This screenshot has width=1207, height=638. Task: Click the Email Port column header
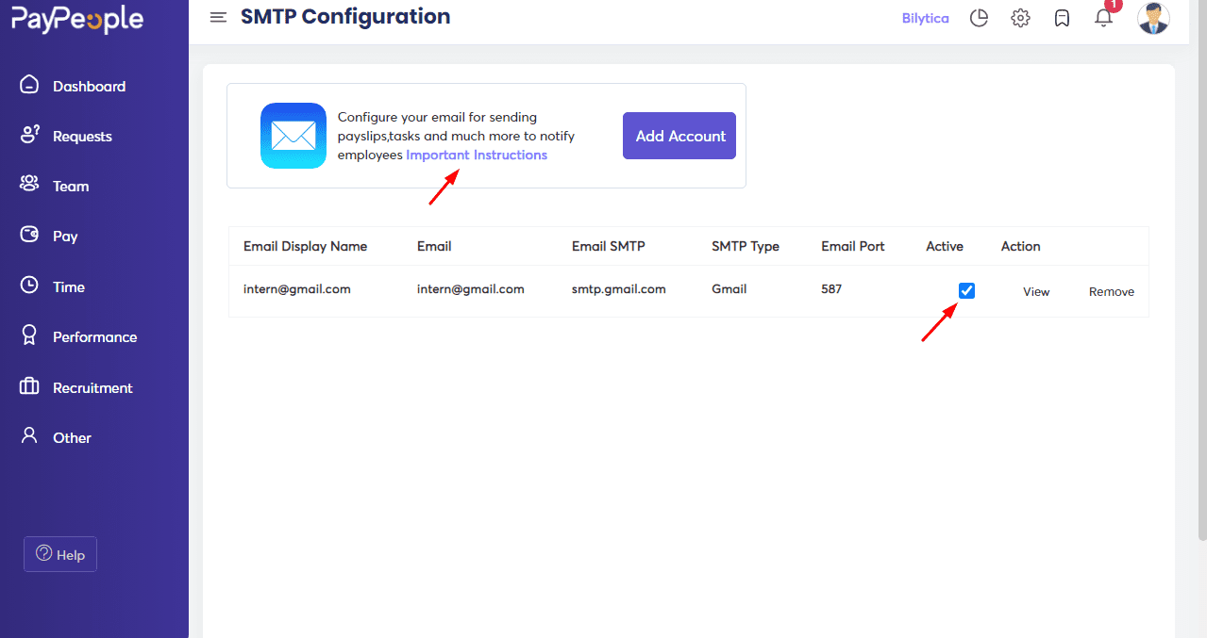pyautogui.click(x=853, y=246)
